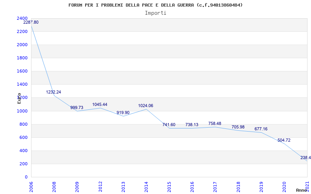Select data label 999.73
This screenshot has height=194, width=311.
[x=77, y=107]
